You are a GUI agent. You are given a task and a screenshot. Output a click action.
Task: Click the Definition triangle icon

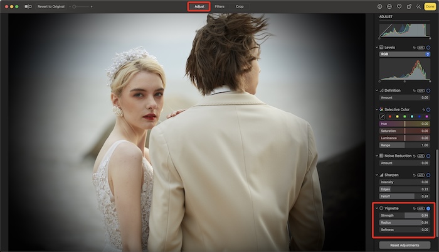pyautogui.click(x=381, y=90)
